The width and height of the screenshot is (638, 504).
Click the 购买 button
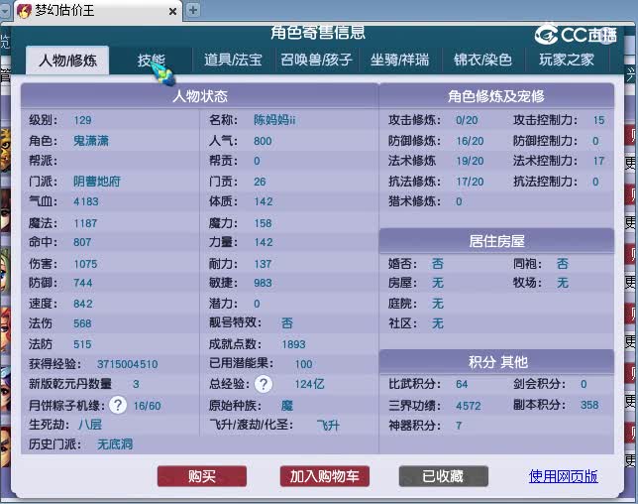(202, 476)
